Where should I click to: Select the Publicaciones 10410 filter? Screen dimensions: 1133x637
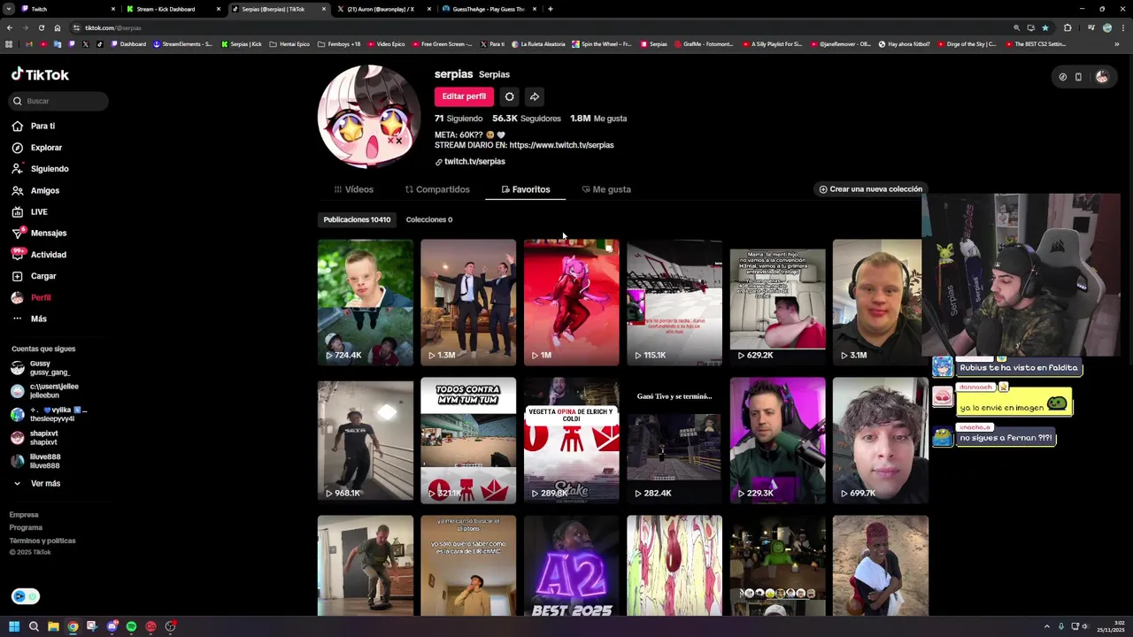[x=357, y=219]
